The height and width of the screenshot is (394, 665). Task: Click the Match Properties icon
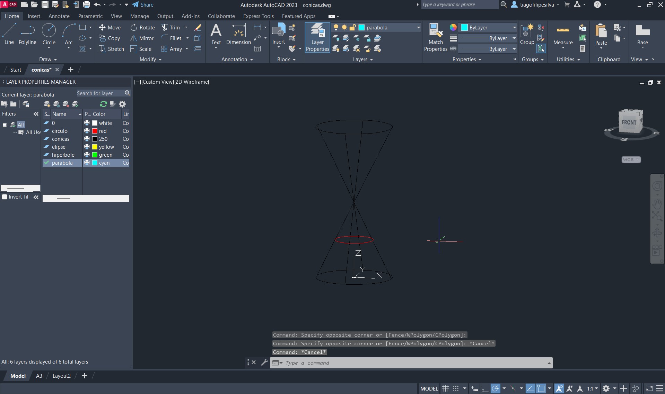coord(436,30)
